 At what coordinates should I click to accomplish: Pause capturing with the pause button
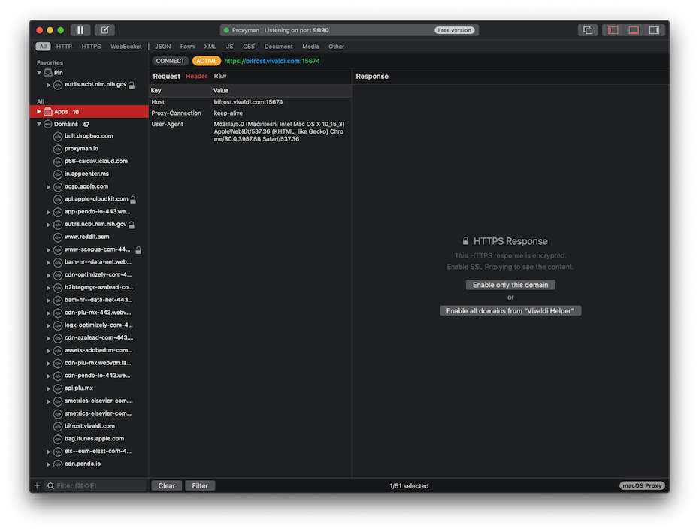tap(80, 30)
